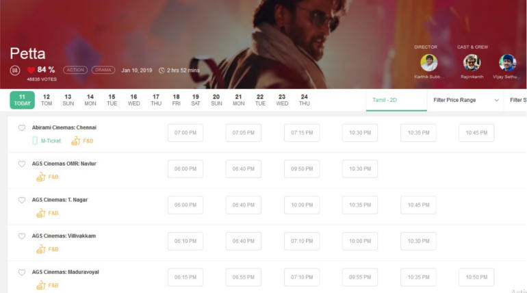Image resolution: width=527 pixels, height=293 pixels.
Task: Click the F&B icon for Abirami Cinemas: Chennai
Action: tap(75, 140)
